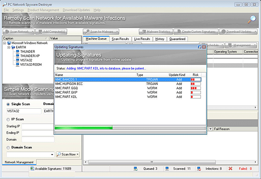Viewport: 261px width, 179px height.
Task: Select the Single Scan radio button
Action: [9, 104]
